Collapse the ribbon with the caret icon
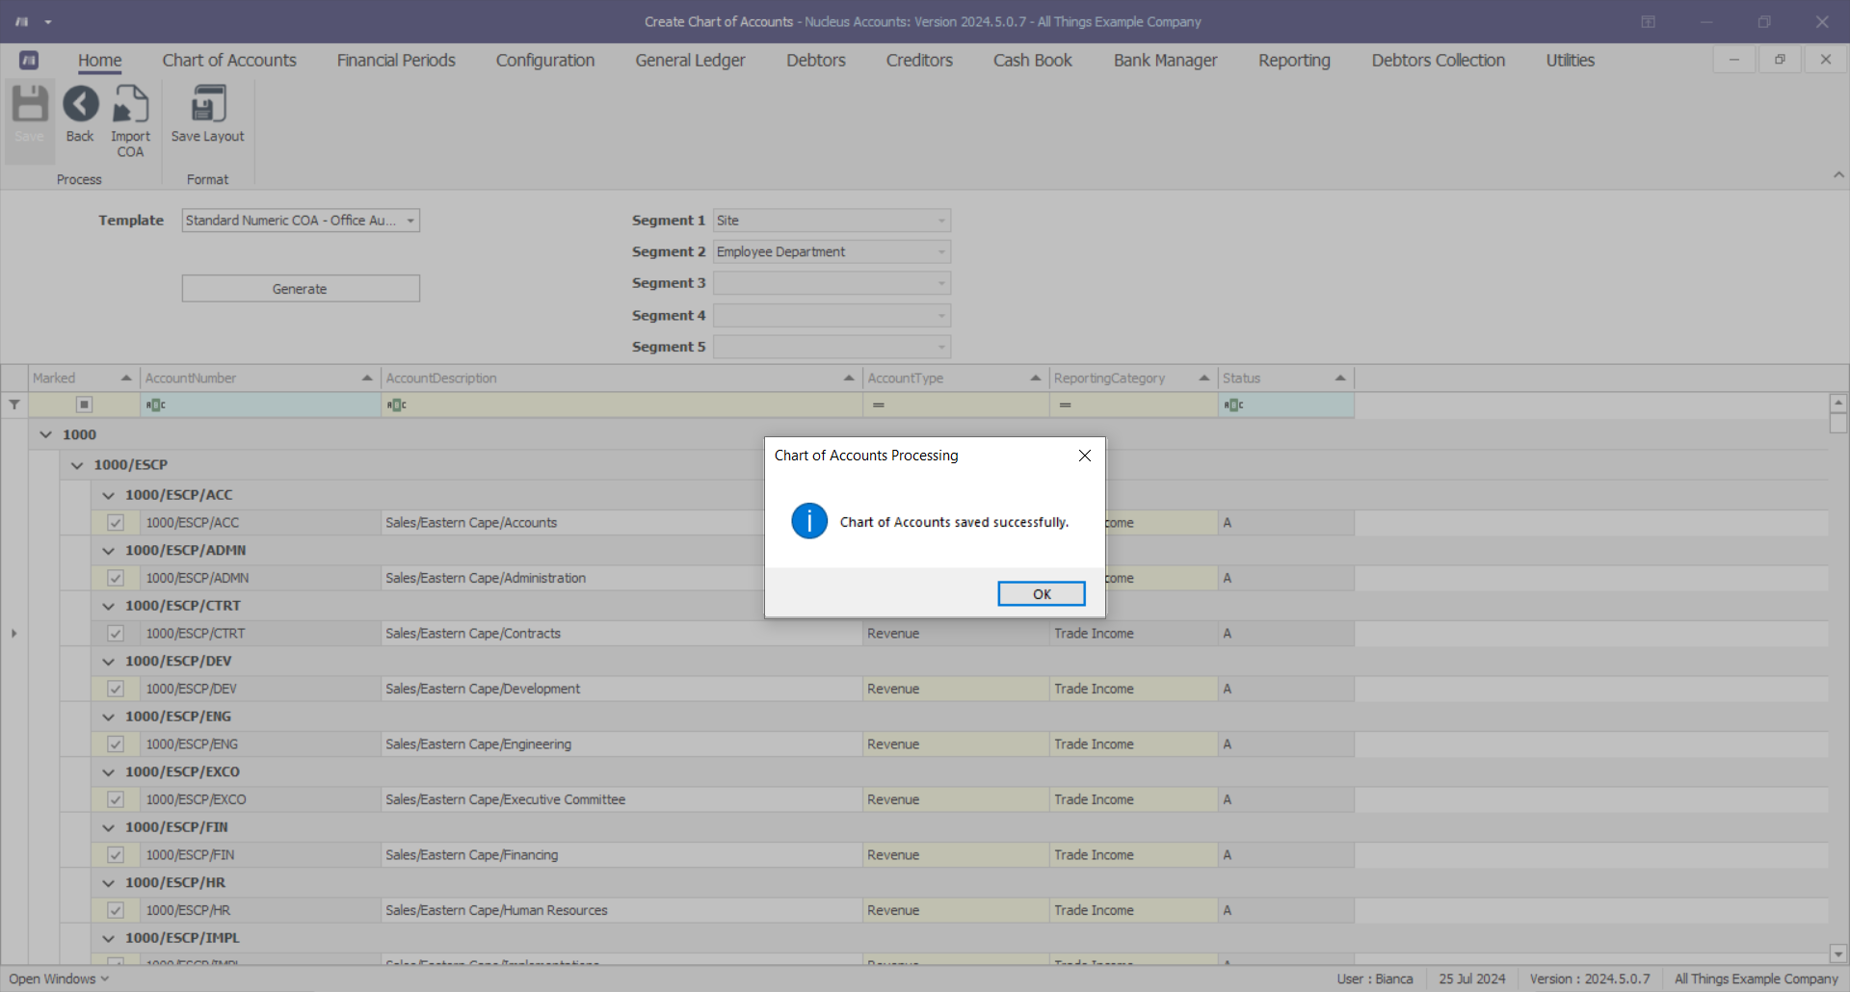This screenshot has height=992, width=1850. click(1838, 174)
